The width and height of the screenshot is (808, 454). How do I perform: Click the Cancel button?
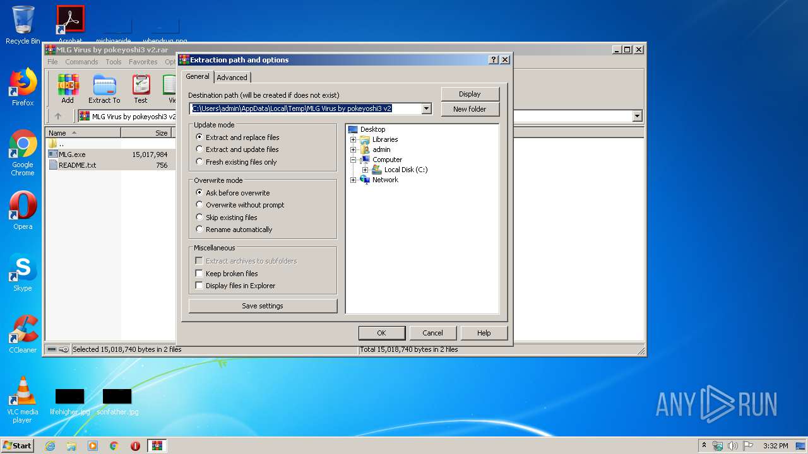pos(432,333)
